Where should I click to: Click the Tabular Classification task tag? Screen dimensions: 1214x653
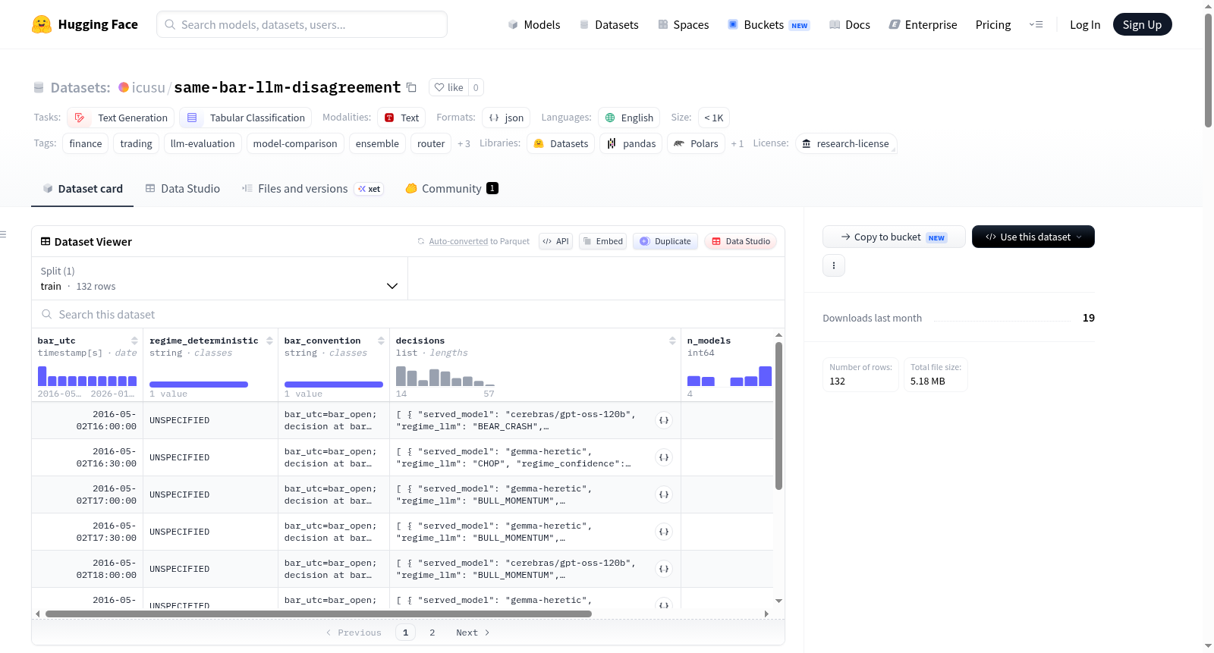click(x=246, y=118)
